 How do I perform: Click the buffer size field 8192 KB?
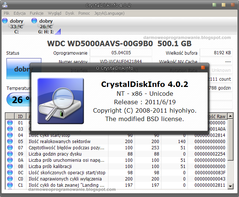pos(216,52)
